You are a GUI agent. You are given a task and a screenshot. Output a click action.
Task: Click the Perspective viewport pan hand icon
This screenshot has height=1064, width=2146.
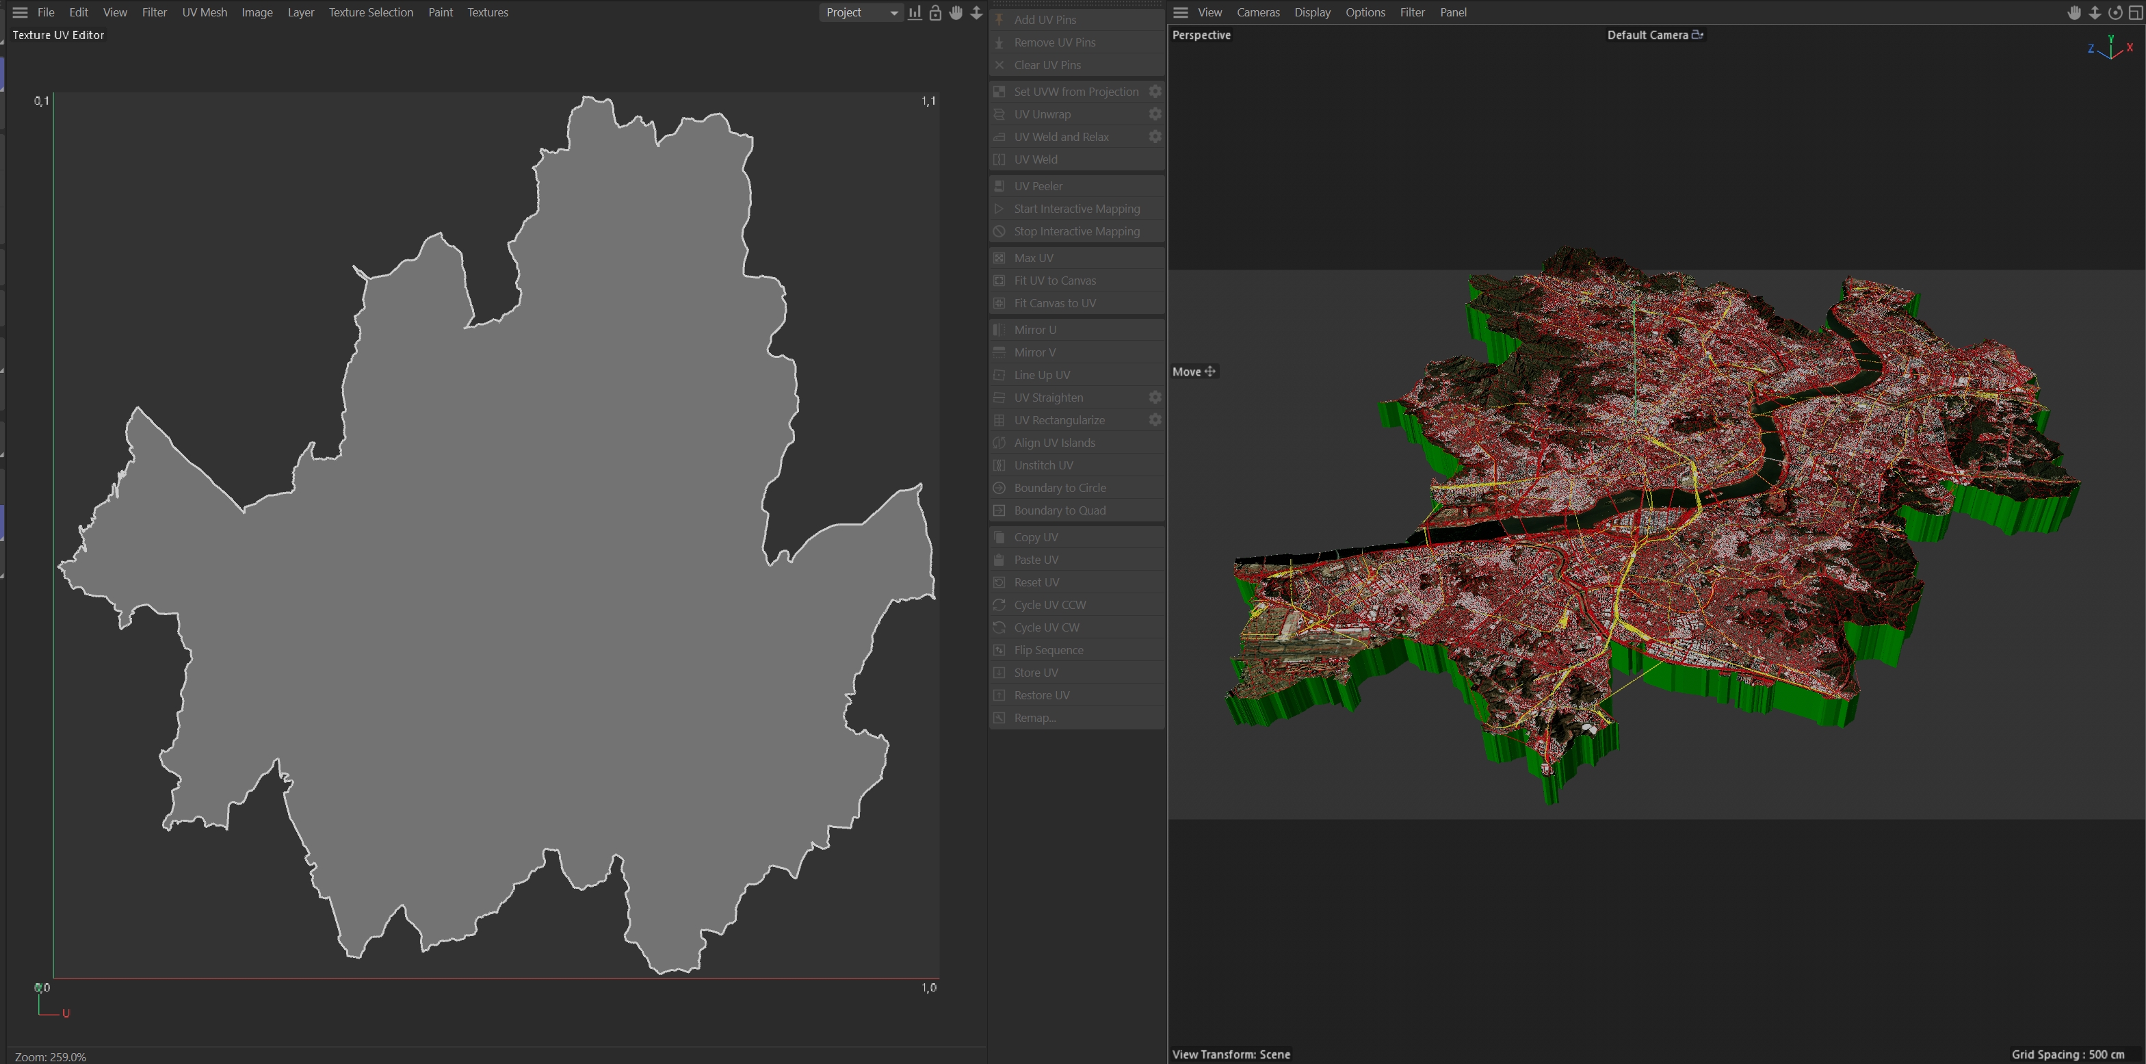[x=2073, y=12]
